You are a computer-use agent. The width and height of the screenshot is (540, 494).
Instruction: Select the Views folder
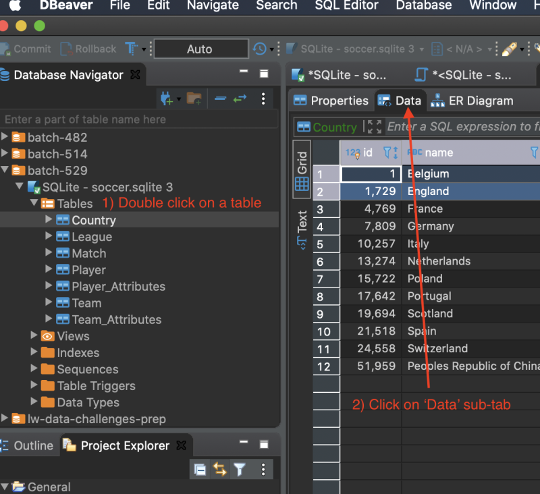coord(73,335)
